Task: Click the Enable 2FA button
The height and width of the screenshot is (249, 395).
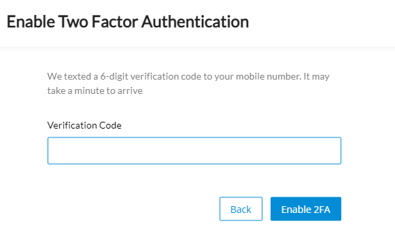Action: (306, 209)
